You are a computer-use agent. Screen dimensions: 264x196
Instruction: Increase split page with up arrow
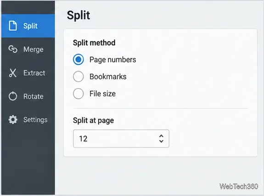pos(161,136)
